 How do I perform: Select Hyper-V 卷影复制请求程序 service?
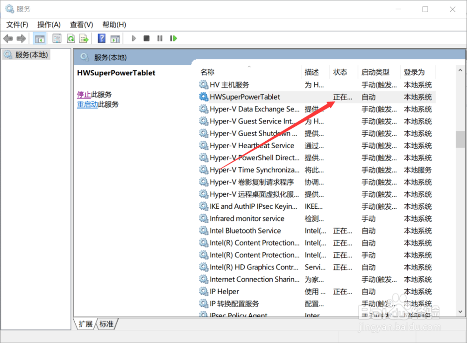tap(317, 182)
